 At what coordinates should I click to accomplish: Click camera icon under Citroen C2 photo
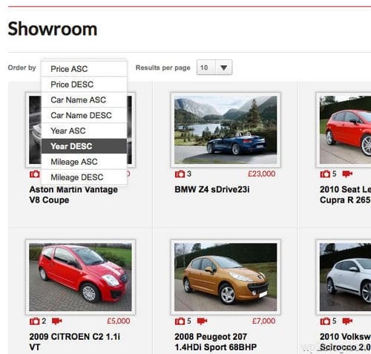coord(35,321)
